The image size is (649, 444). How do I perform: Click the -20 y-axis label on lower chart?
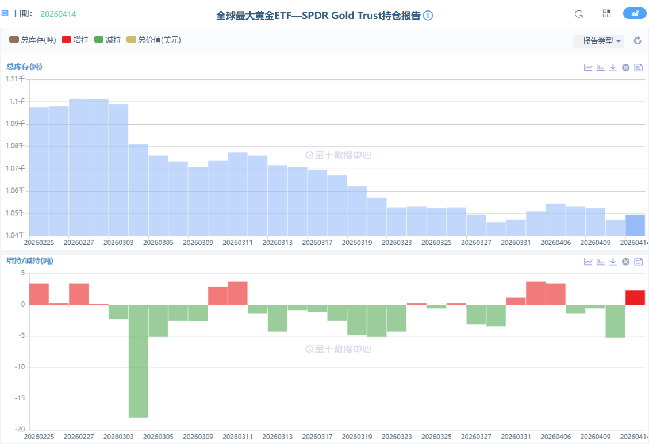20,429
